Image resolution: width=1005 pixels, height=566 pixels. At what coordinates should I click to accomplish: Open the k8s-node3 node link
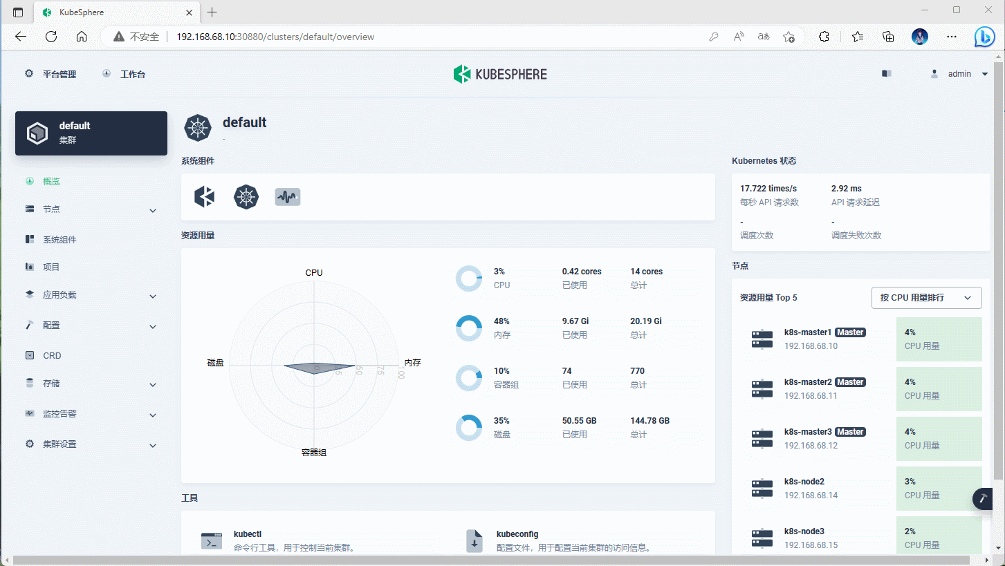coord(804,531)
